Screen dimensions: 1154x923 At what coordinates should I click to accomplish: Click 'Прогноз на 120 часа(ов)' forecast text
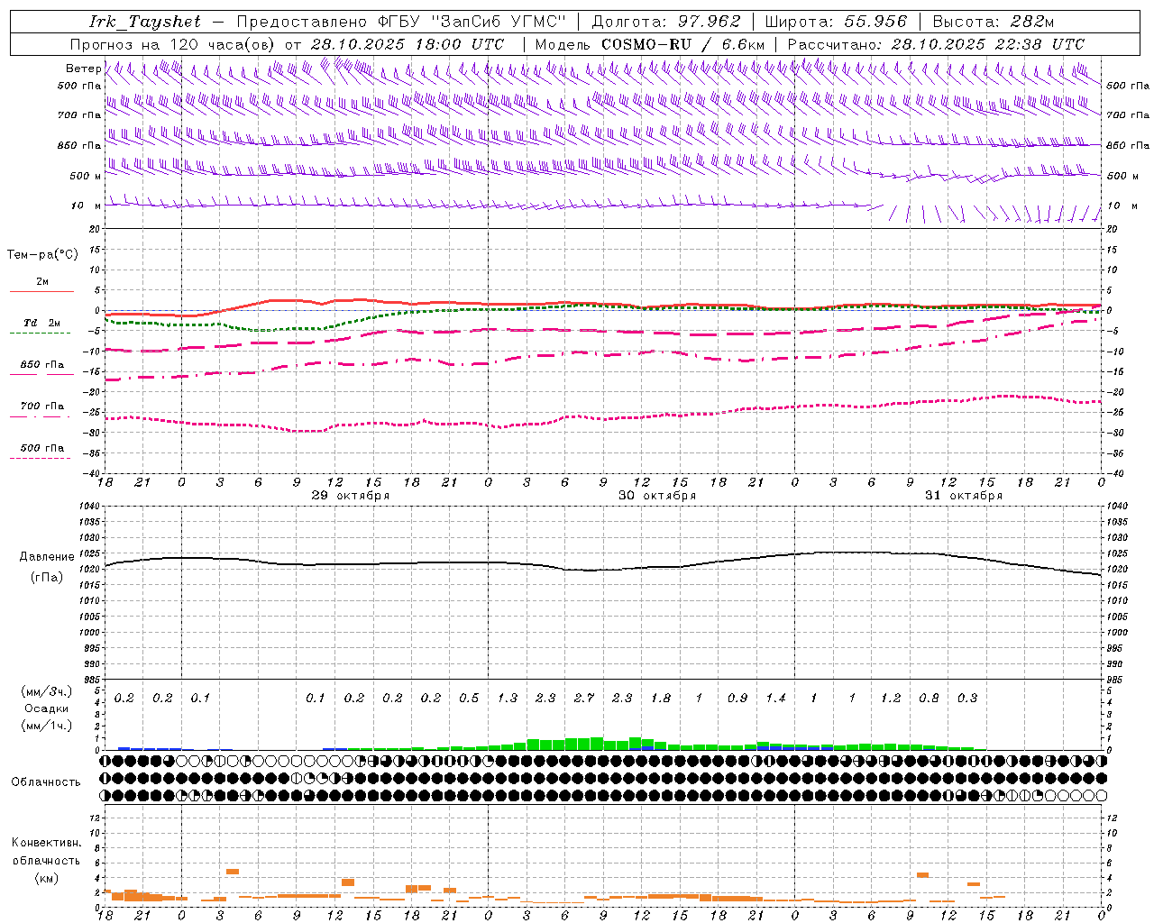[x=174, y=44]
